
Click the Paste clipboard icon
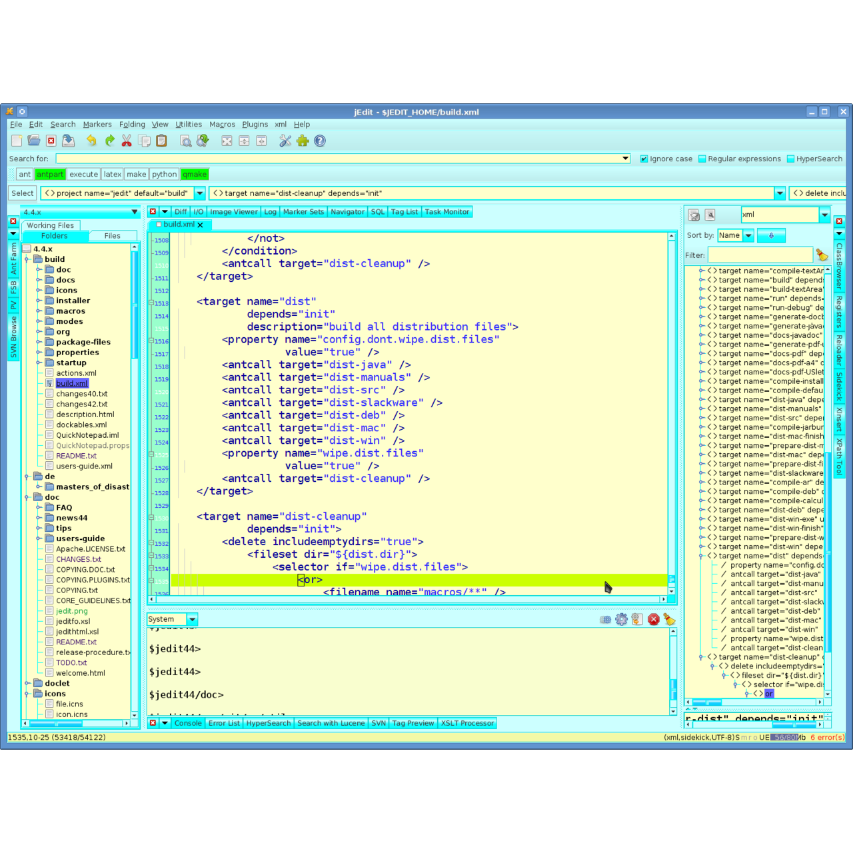click(x=161, y=141)
